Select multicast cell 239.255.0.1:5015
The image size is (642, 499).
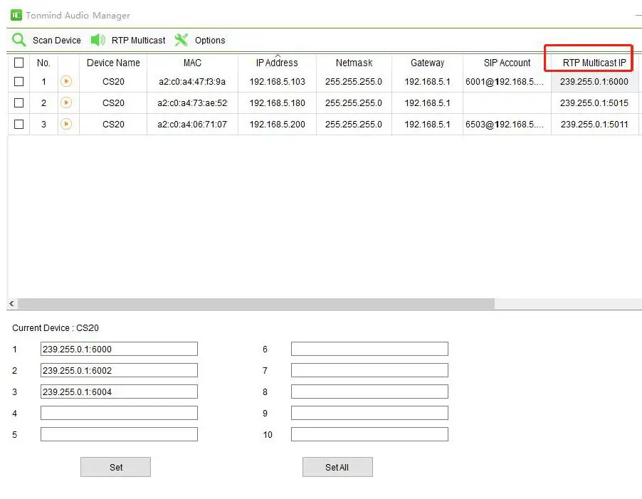pos(594,103)
